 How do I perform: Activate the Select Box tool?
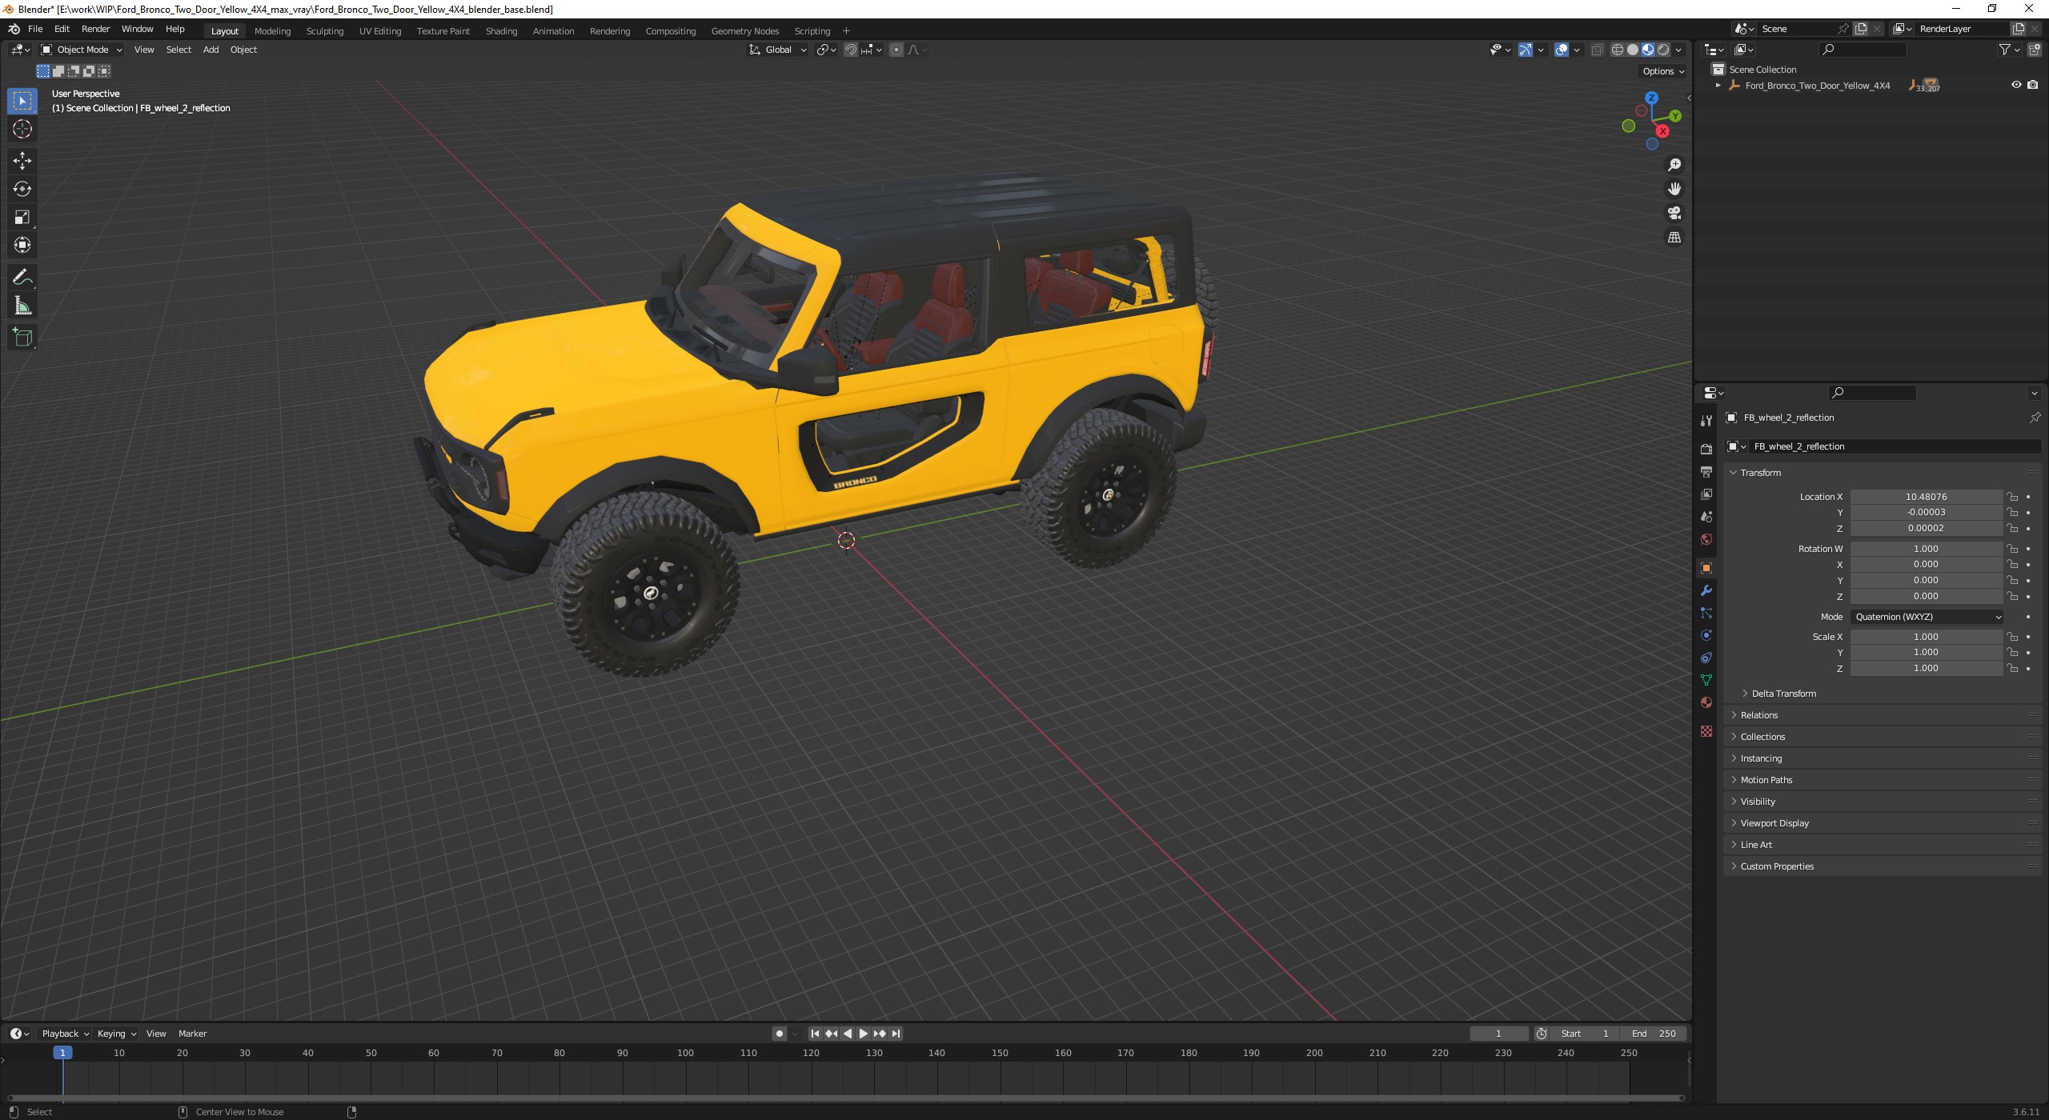tap(22, 101)
